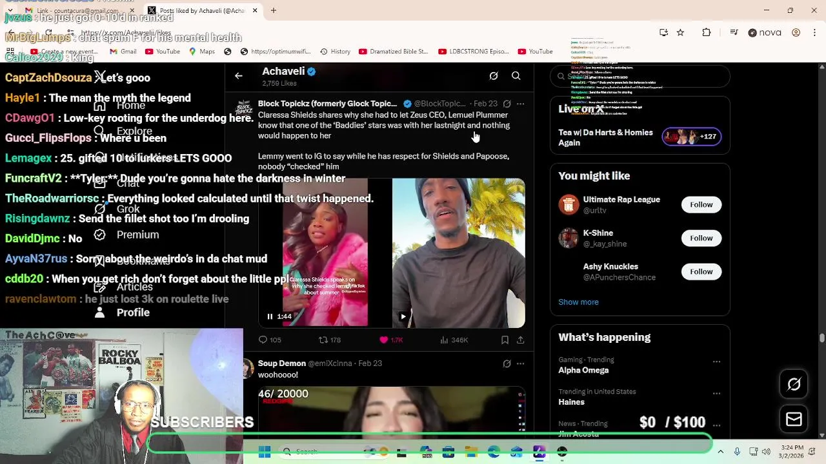The image size is (826, 464).
Task: Open Maps bookmark
Action: [201, 52]
